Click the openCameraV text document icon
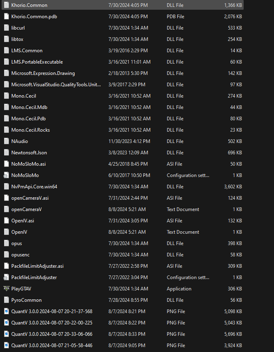Image resolution: width=274 pixels, height=352 pixels. point(6,209)
